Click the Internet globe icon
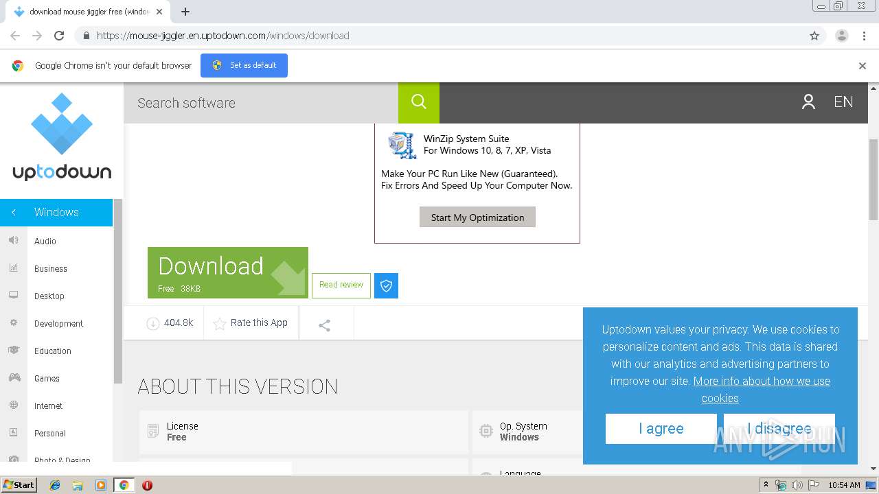 pyautogui.click(x=14, y=405)
